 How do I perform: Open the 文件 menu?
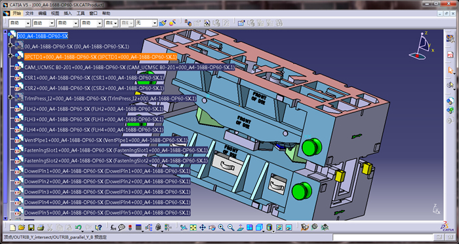coord(30,14)
